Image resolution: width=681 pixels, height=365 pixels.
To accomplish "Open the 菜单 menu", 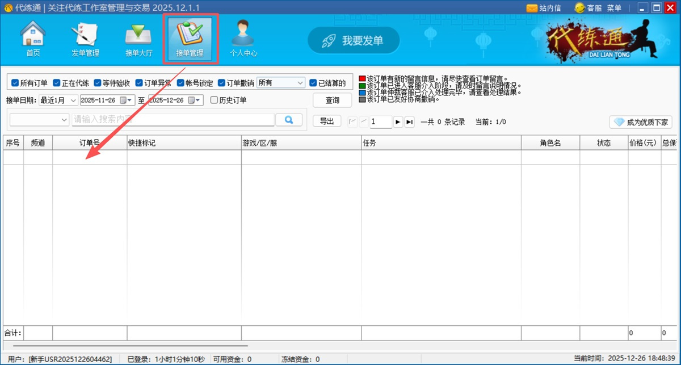I will 613,7.
